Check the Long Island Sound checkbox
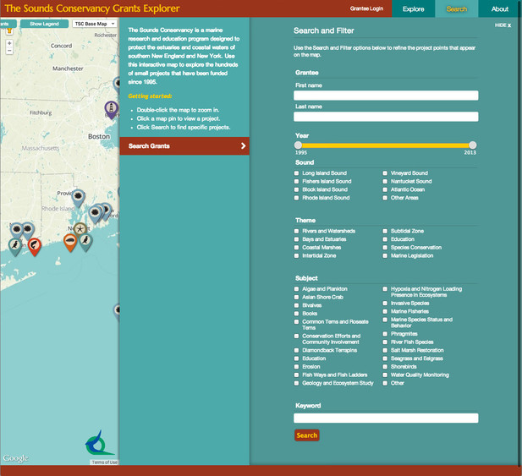The height and width of the screenshot is (476, 522). tap(296, 173)
